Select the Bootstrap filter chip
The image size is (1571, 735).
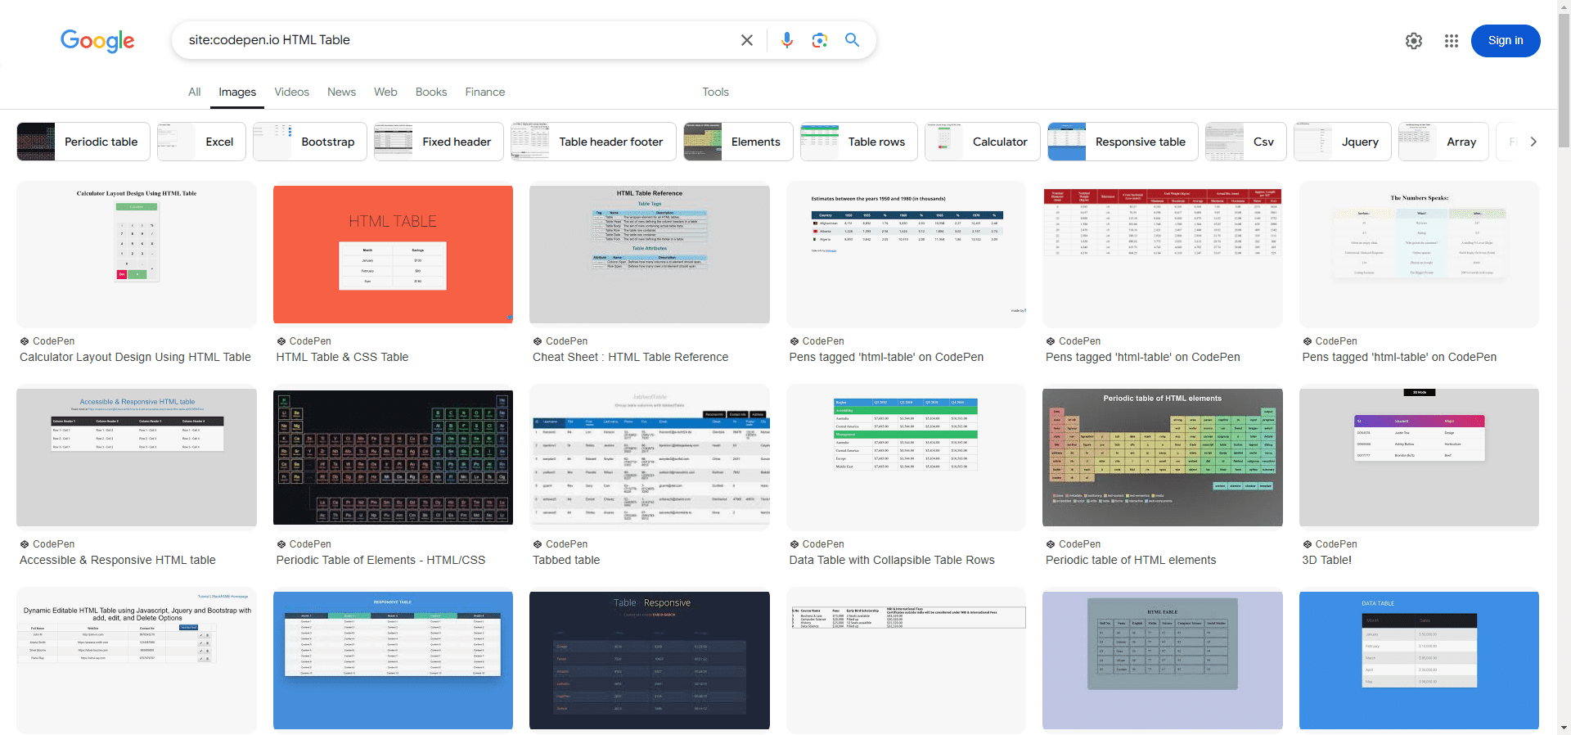[310, 142]
